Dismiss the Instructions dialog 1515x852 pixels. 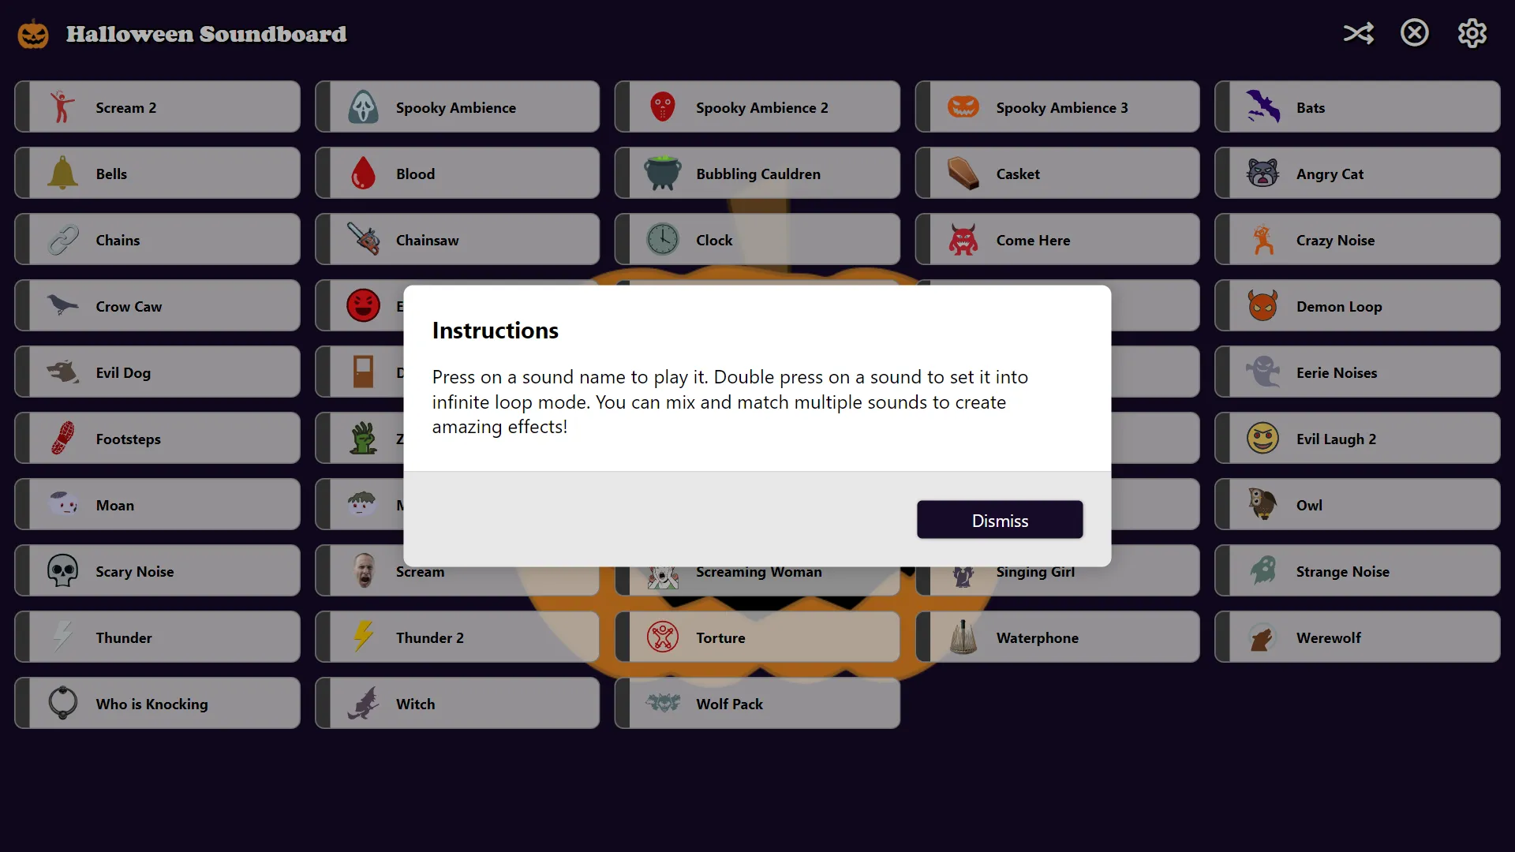pos(1000,520)
